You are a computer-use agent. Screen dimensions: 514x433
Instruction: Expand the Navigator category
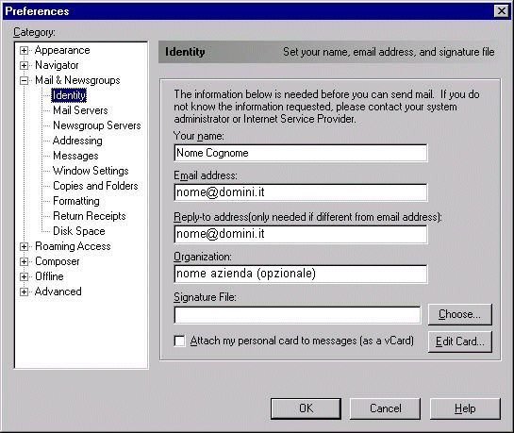pyautogui.click(x=24, y=65)
